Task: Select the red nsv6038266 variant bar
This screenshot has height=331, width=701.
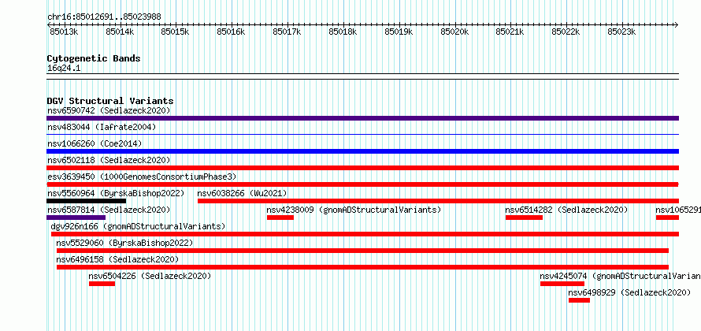Action: (438, 201)
